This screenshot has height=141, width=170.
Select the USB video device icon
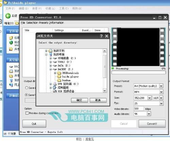pyautogui.click(x=55, y=91)
